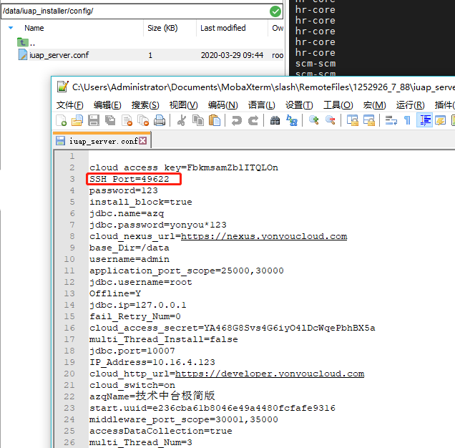Click the parent folder '..' icon in MobaXterm
The image size is (455, 448).
(x=23, y=42)
